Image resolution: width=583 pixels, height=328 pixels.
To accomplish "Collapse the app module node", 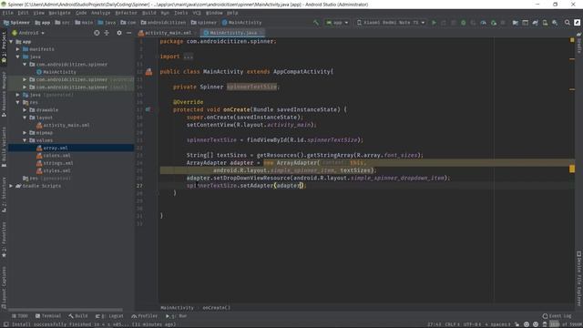I will (x=11, y=42).
